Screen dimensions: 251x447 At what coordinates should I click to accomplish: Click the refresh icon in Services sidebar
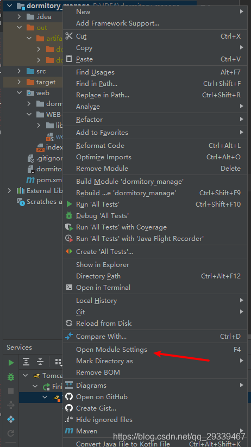coord(11,433)
